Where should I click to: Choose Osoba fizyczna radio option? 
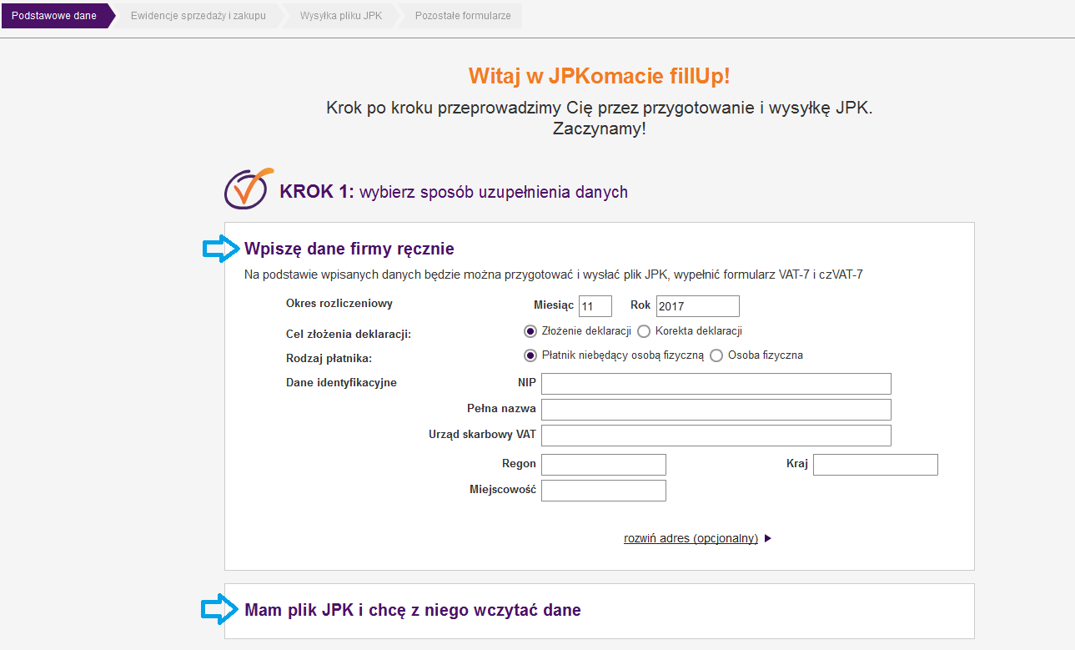tap(716, 355)
